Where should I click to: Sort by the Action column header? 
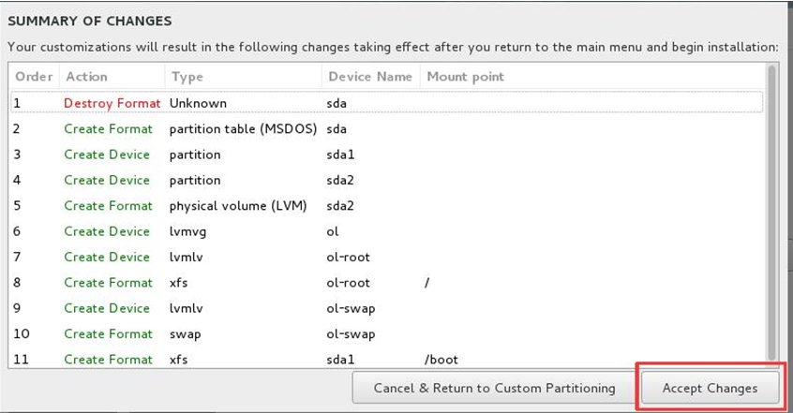pos(112,77)
